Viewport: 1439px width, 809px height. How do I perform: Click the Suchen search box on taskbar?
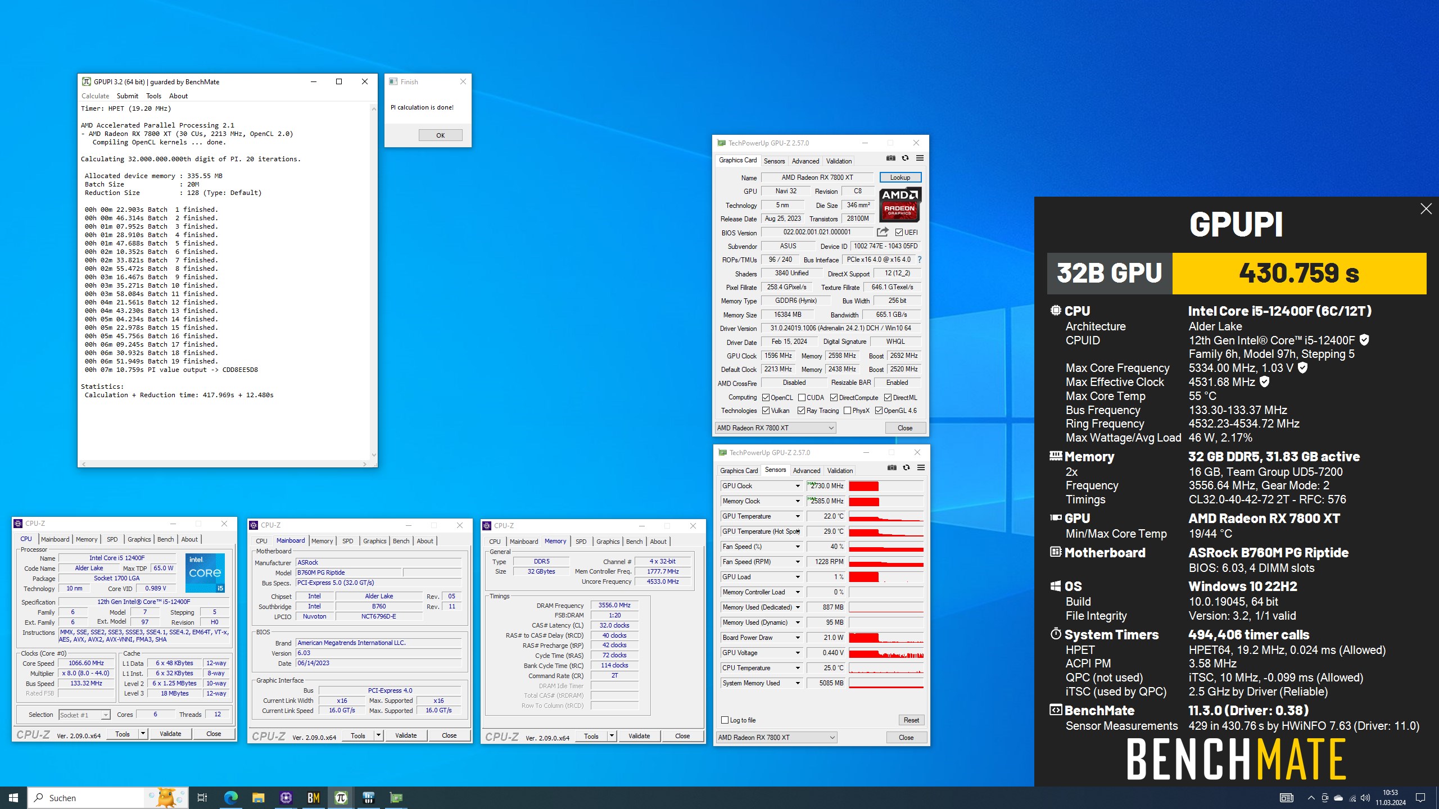point(107,798)
